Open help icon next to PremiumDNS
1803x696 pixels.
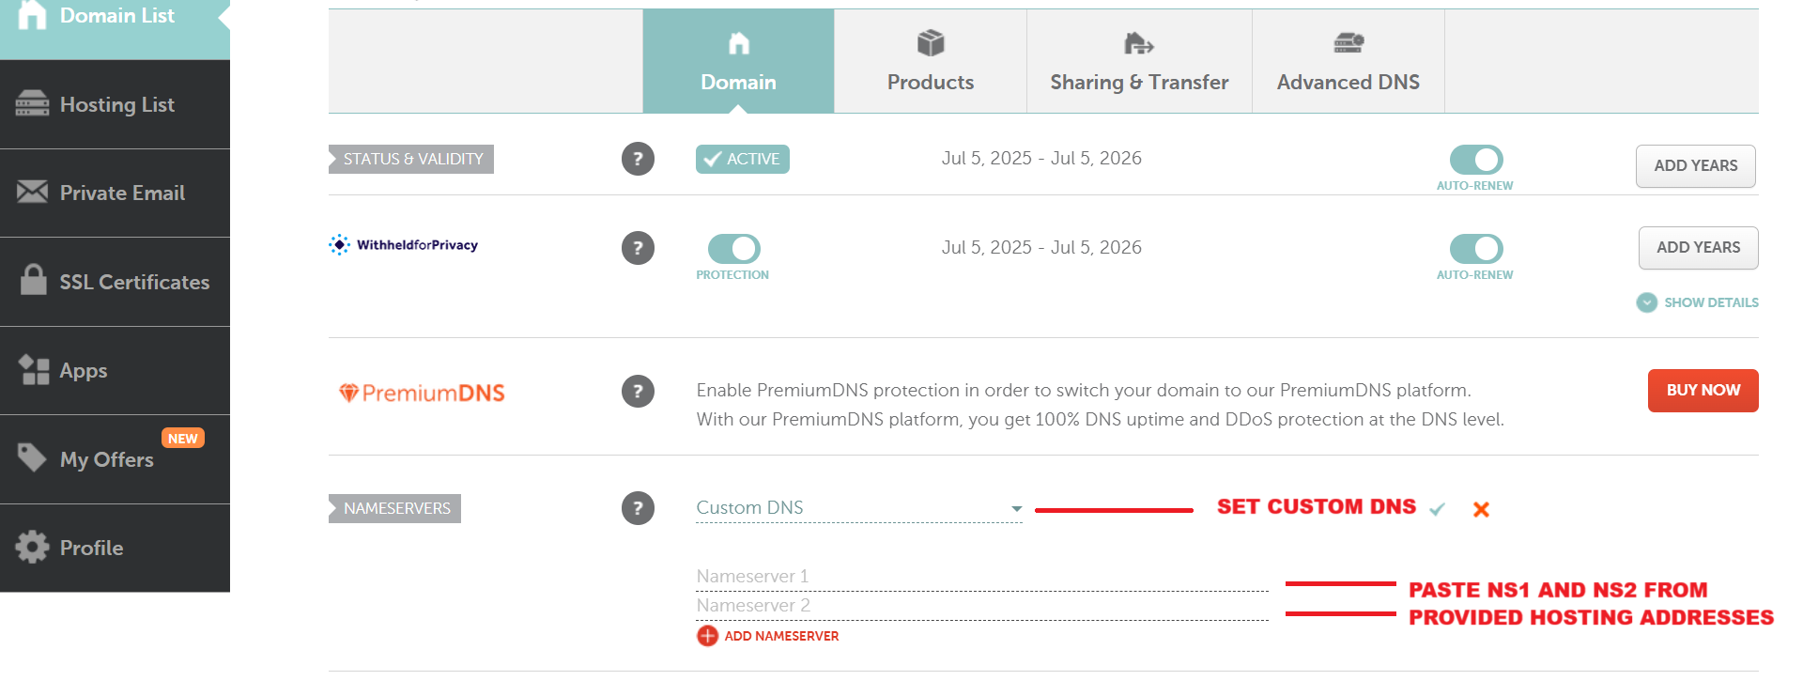638,391
